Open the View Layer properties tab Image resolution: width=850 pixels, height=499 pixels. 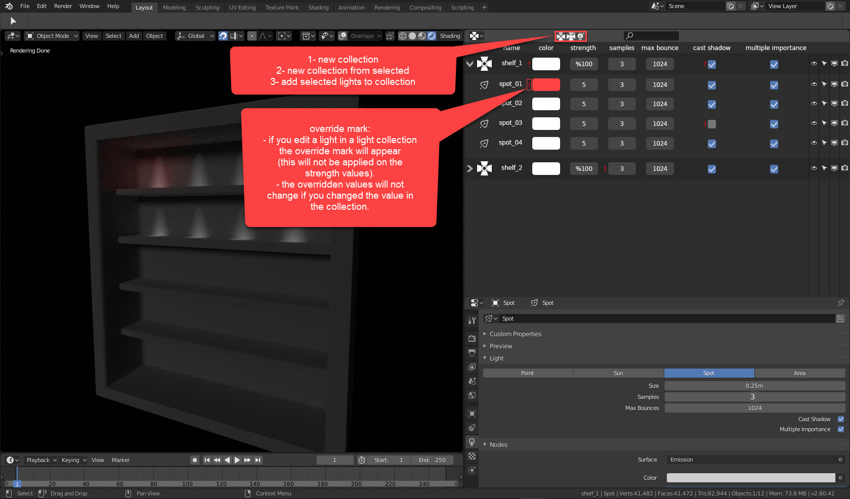(472, 367)
